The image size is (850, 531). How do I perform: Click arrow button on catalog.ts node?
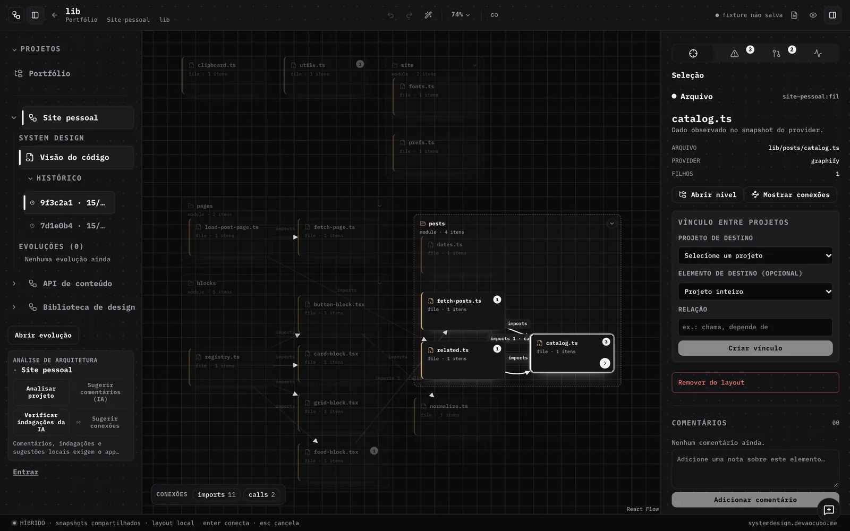[x=605, y=363]
